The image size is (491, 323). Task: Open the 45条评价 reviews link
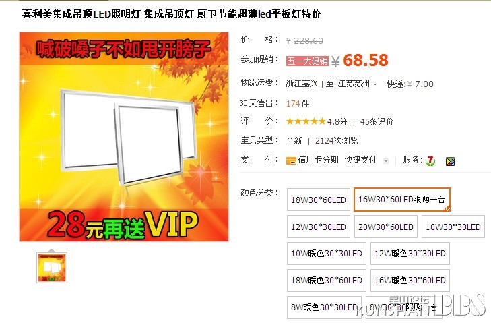(377, 121)
